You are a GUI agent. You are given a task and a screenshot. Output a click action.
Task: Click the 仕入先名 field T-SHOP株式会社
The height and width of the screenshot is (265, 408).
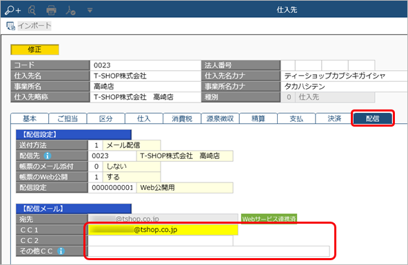[x=145, y=76]
